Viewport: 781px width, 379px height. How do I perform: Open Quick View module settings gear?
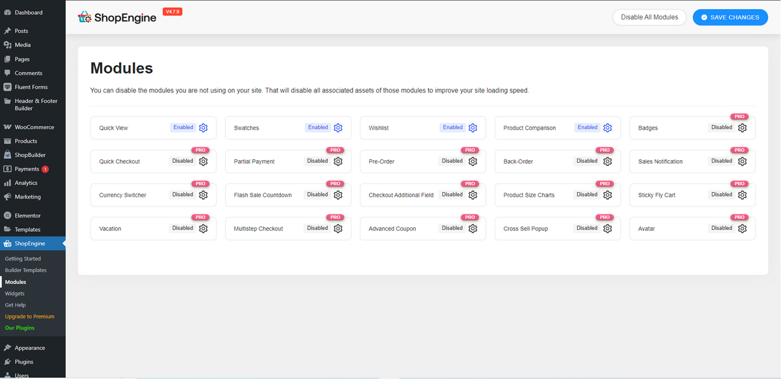point(203,128)
